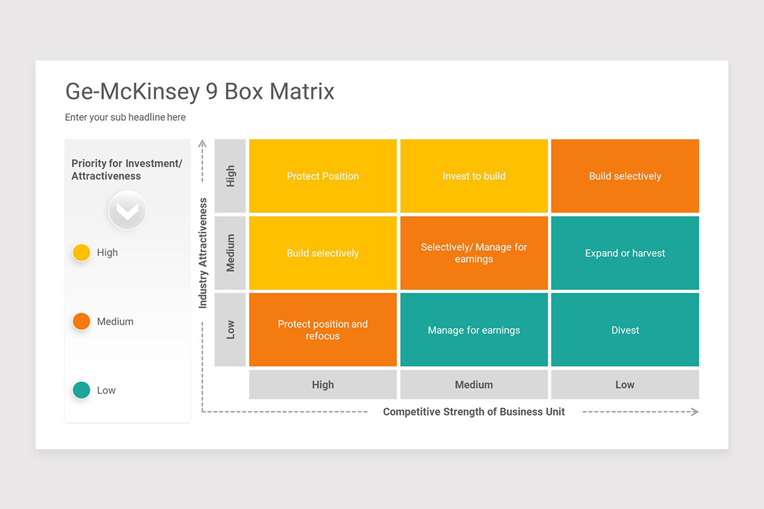Select the High column header below the matrix
The height and width of the screenshot is (509, 764).
(x=323, y=384)
